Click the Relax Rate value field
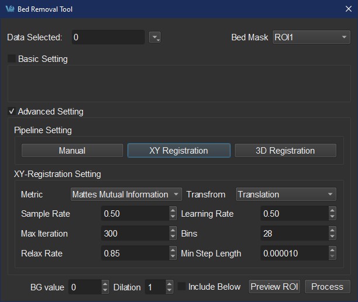The width and height of the screenshot is (358, 302). [134, 254]
